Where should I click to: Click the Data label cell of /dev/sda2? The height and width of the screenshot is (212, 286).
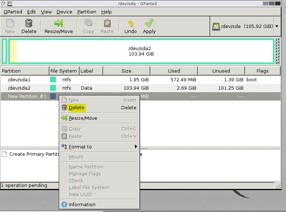(x=86, y=88)
